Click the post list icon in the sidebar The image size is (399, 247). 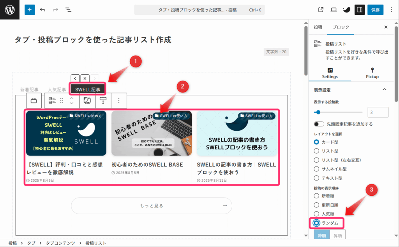coord(318,44)
